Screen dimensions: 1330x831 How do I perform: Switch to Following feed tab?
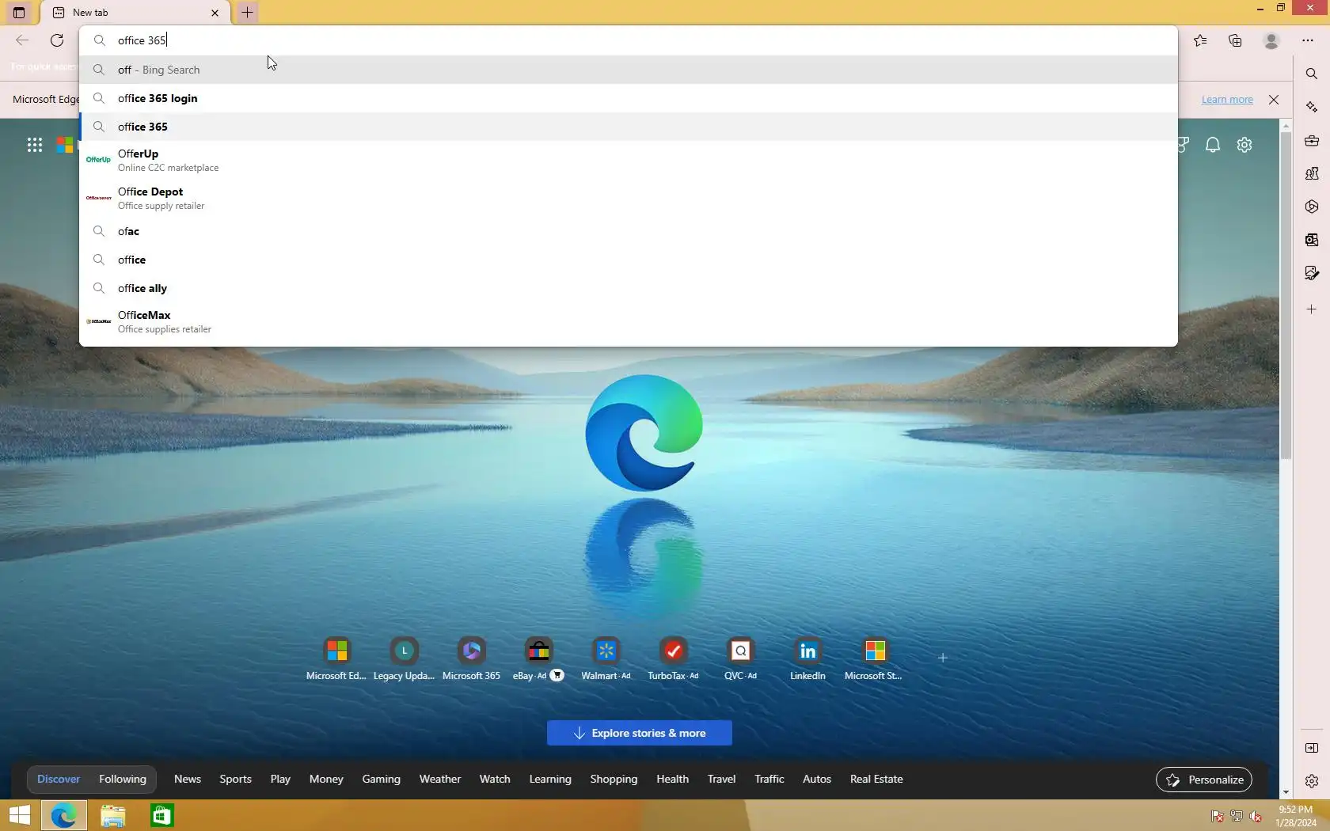[123, 779]
